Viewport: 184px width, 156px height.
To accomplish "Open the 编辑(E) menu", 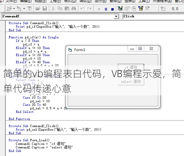I will tap(26, 1).
